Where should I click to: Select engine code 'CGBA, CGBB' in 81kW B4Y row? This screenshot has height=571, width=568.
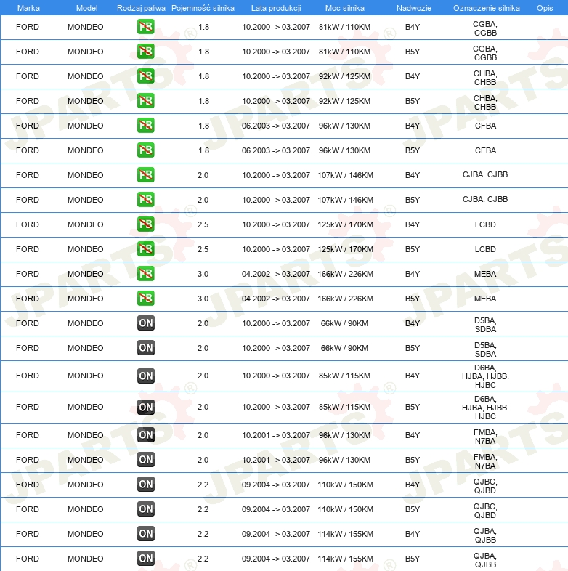coord(485,28)
